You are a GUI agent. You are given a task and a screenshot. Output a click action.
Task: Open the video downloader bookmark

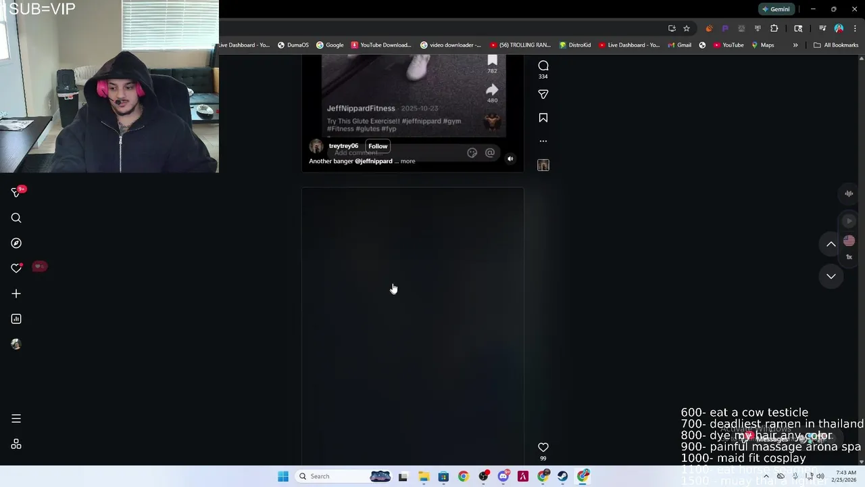451,45
